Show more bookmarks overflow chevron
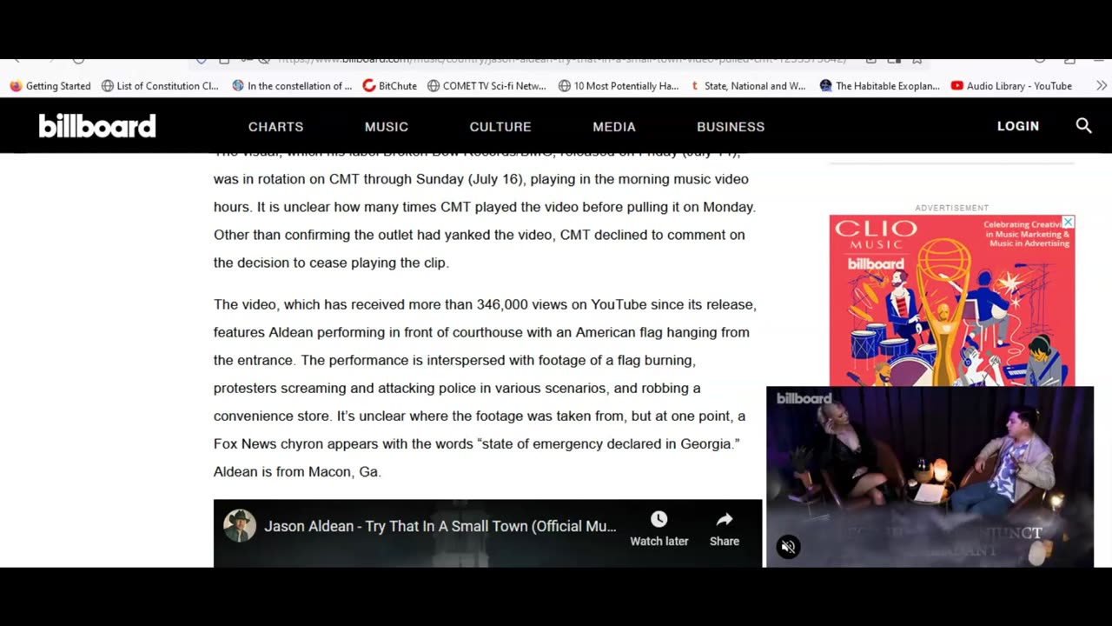 (x=1102, y=85)
